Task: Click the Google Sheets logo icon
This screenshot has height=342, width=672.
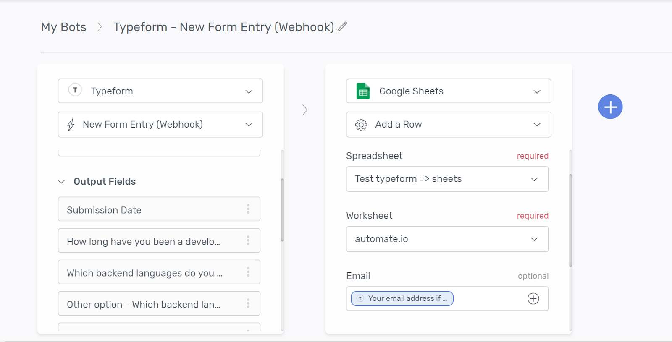Action: tap(363, 91)
